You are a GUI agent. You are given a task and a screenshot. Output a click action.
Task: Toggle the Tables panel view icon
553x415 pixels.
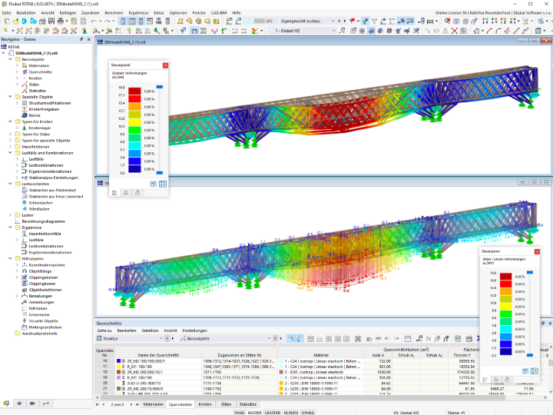point(132,22)
